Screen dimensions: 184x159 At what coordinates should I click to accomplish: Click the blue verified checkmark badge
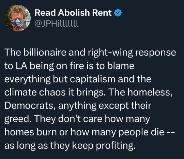(118, 13)
